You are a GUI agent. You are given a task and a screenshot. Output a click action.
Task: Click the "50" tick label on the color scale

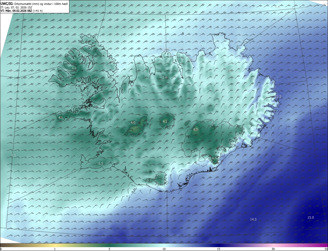pos(326,249)
